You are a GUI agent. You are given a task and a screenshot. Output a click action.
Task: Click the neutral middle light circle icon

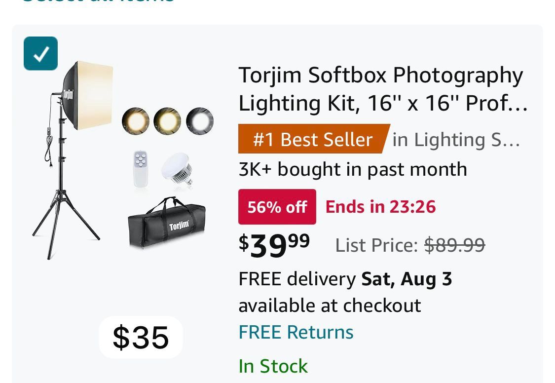(x=167, y=121)
